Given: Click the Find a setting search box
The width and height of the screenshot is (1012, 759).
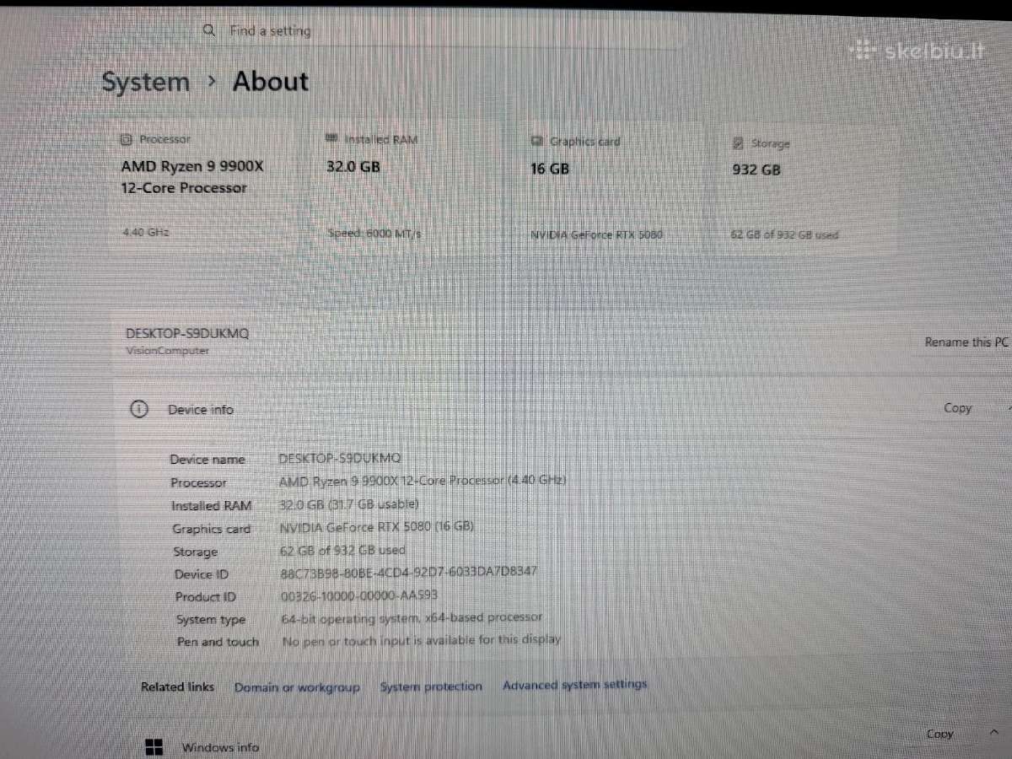Looking at the screenshot, I should (439, 31).
